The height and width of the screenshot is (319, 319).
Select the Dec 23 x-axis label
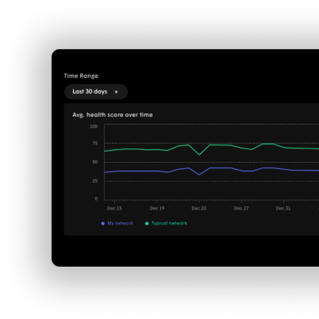199,208
